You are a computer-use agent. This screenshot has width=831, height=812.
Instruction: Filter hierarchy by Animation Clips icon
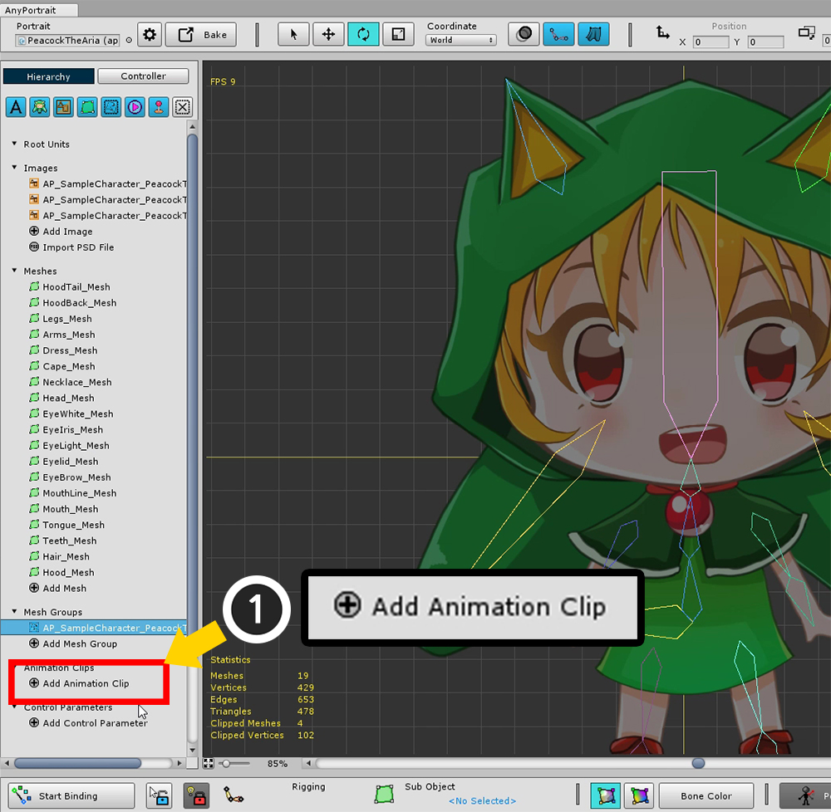[135, 107]
